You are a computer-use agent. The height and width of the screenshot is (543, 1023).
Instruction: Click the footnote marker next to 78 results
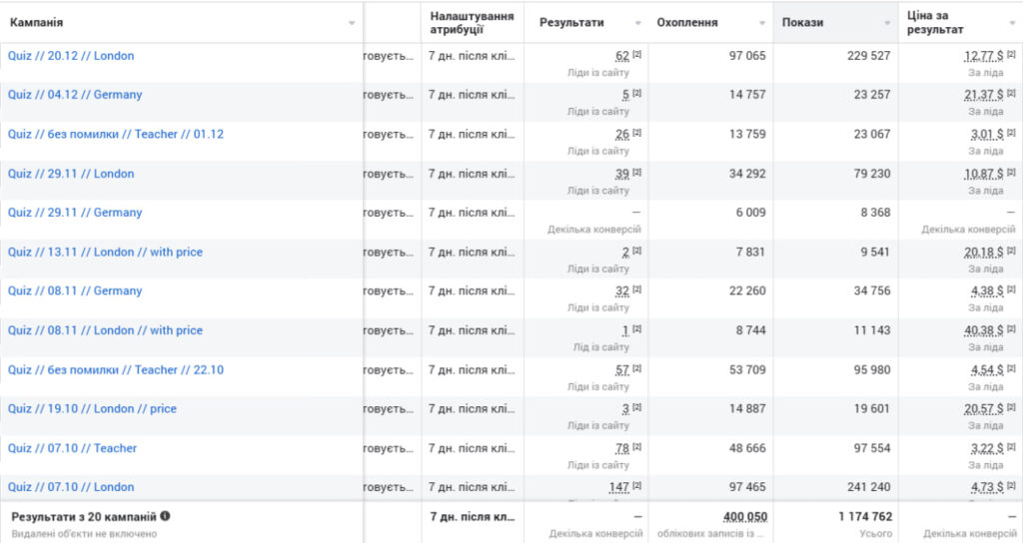pyautogui.click(x=636, y=447)
